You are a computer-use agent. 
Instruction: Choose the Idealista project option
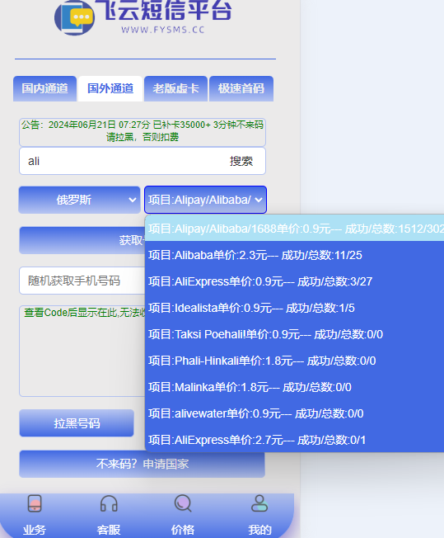pos(294,308)
